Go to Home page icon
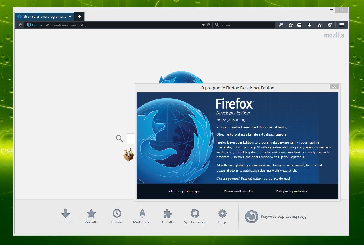The image size is (364, 245). click(320, 25)
